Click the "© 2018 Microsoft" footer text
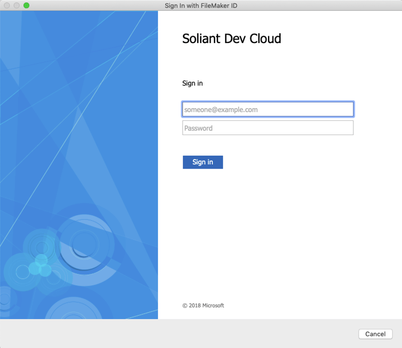Image resolution: width=402 pixels, height=348 pixels. tap(203, 306)
